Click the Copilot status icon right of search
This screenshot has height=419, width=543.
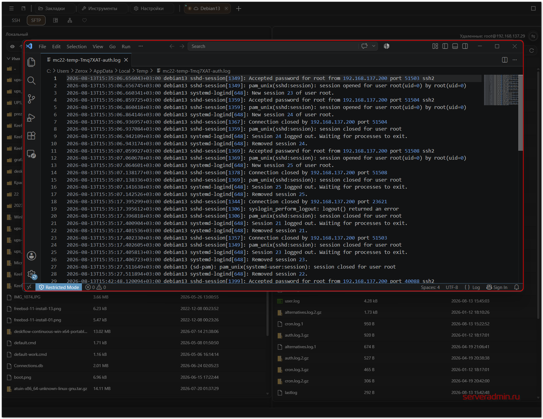coord(387,46)
